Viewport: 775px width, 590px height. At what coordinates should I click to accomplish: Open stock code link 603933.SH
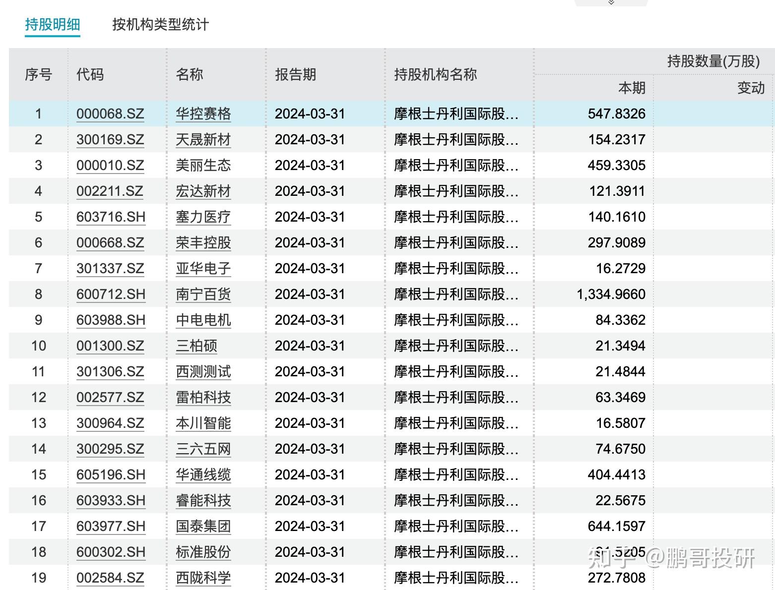[x=111, y=500]
